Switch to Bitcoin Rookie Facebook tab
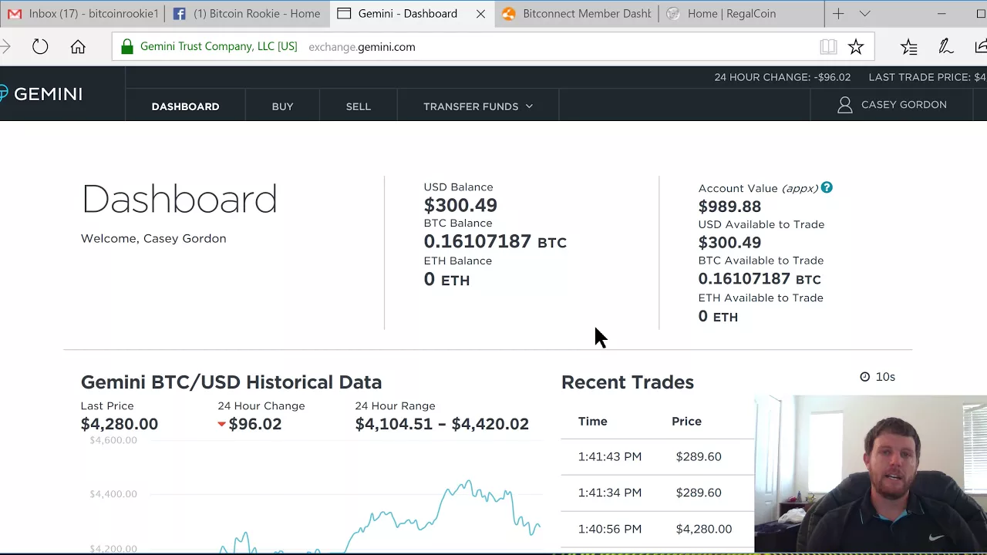Image resolution: width=987 pixels, height=555 pixels. 247,14
